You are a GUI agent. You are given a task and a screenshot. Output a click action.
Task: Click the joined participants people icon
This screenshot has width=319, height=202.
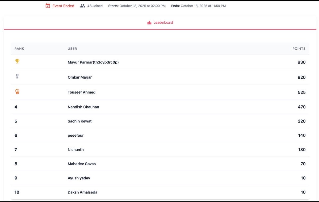[83, 6]
